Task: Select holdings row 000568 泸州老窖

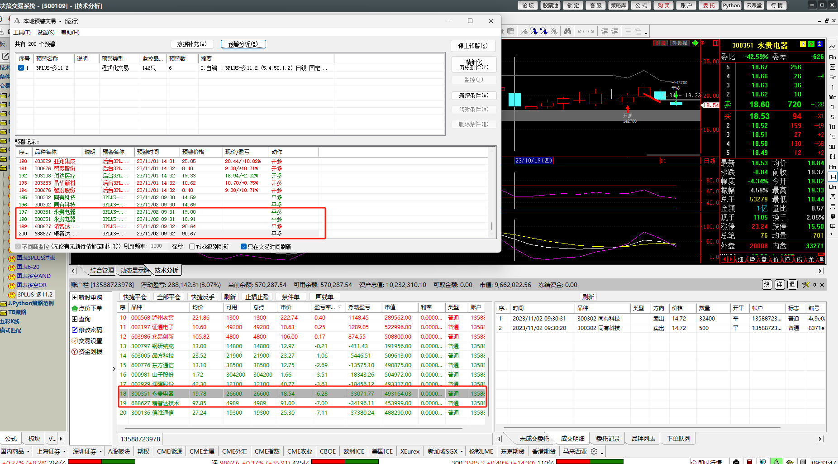Action: coord(301,318)
